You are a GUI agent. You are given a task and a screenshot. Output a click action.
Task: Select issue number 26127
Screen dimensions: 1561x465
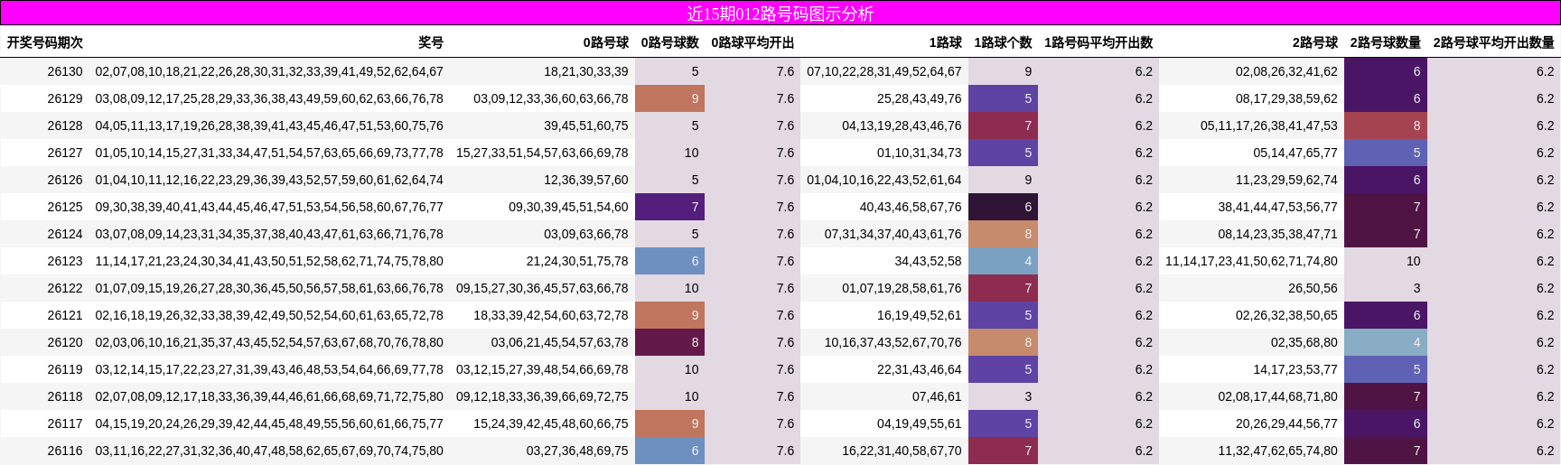(65, 153)
